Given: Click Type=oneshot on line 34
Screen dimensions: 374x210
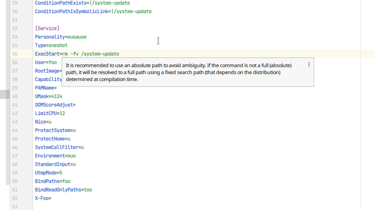Looking at the screenshot, I should coord(51,46).
